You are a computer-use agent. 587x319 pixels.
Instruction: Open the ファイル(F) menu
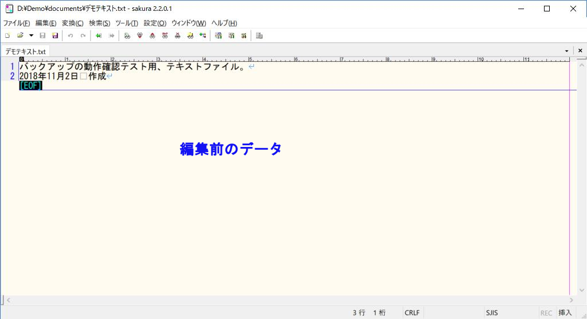[17, 23]
